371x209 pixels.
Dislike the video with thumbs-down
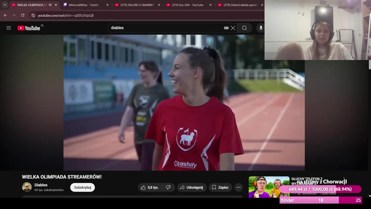pos(168,188)
